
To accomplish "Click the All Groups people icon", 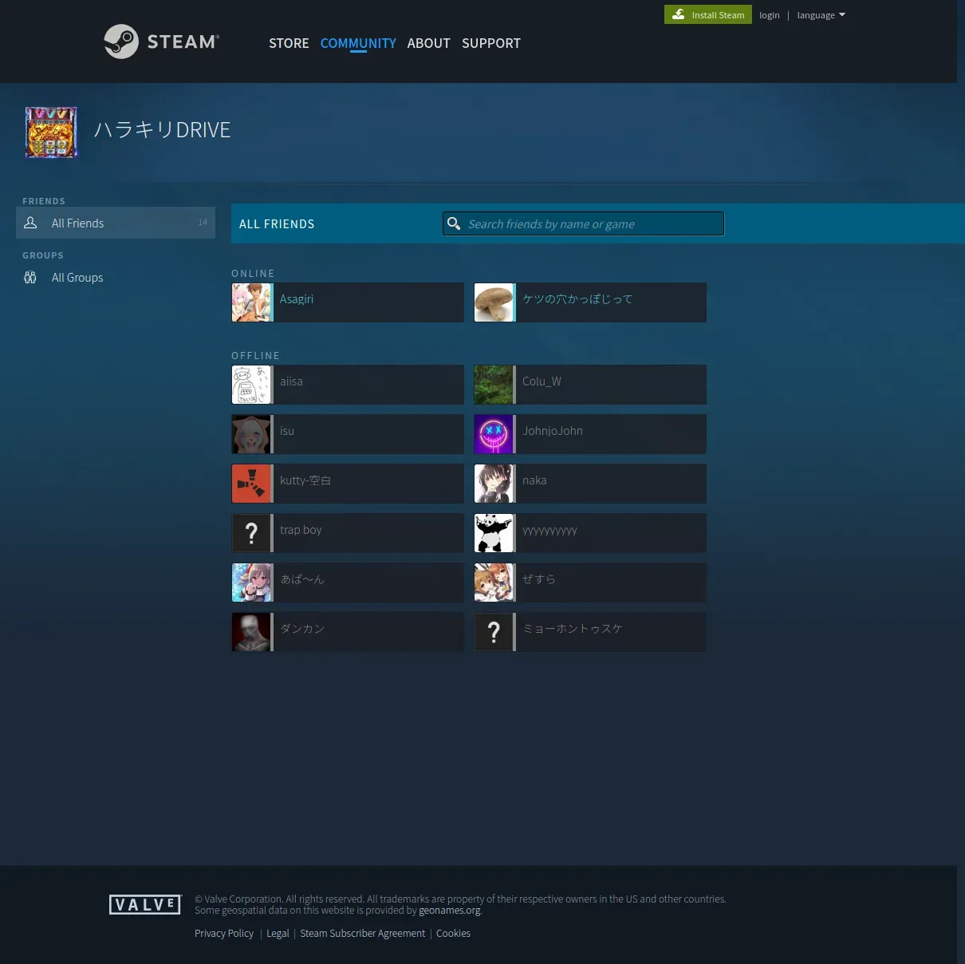I will click(30, 277).
